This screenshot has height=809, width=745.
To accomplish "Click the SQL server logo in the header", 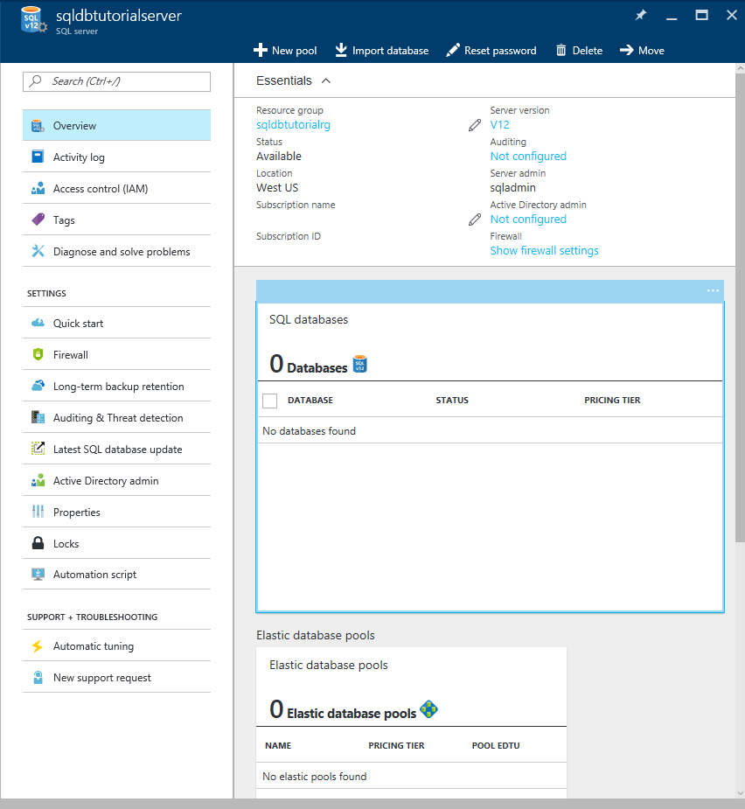I will point(32,19).
